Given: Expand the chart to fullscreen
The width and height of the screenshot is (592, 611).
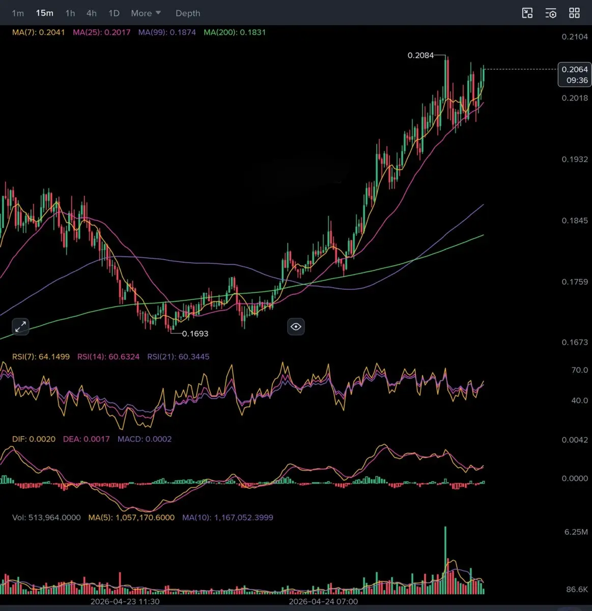Looking at the screenshot, I should pyautogui.click(x=20, y=326).
